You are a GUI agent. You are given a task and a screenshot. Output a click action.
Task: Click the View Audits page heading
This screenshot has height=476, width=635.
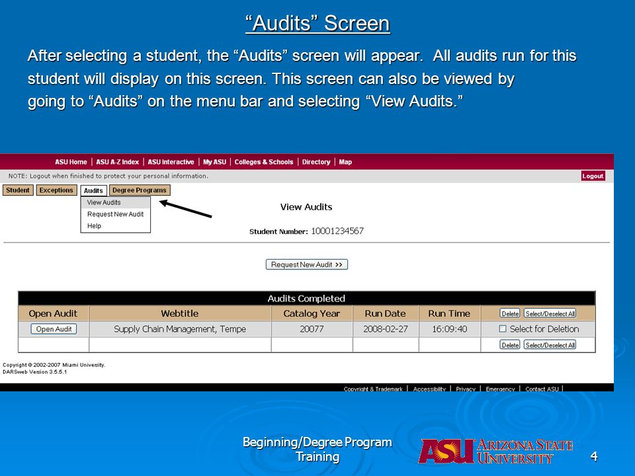click(x=306, y=207)
